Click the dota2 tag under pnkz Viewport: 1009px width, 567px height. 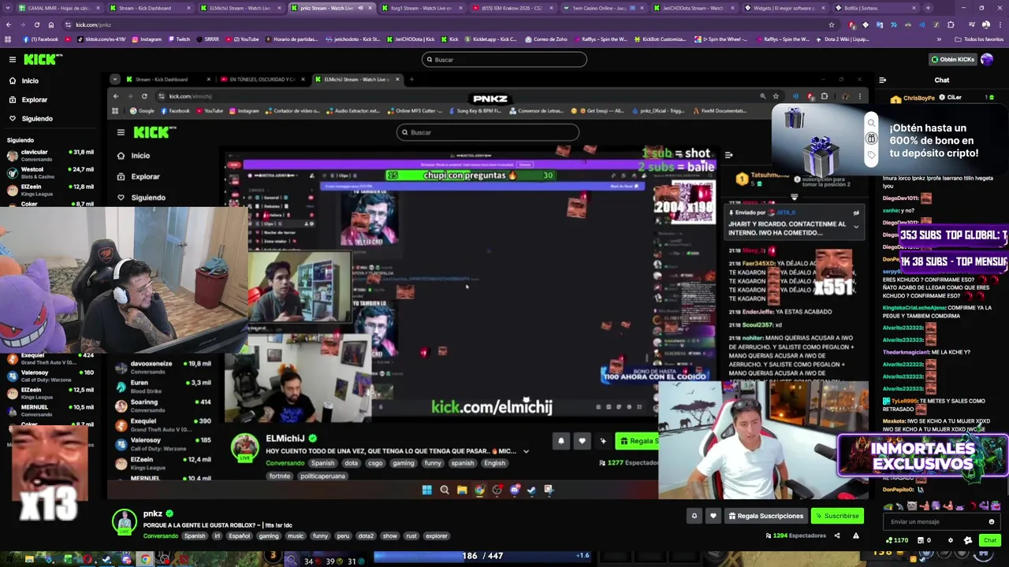(x=366, y=535)
